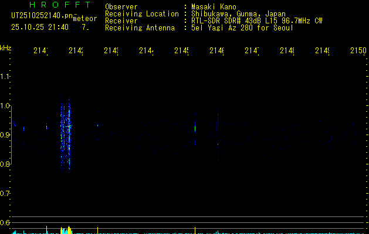
Task: Select the Receiving Antenna label
Action: click(x=140, y=28)
